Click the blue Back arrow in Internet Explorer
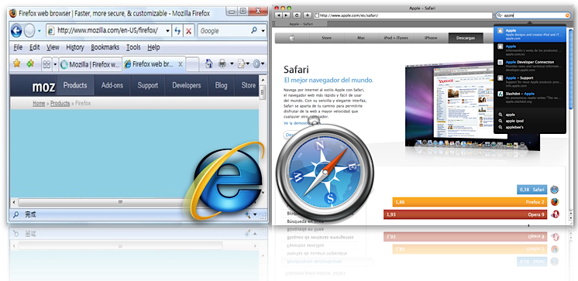The height and width of the screenshot is (281, 578). pos(16,30)
